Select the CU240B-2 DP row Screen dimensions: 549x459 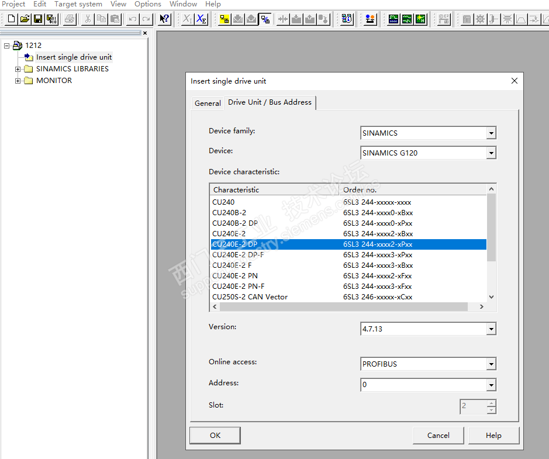(348, 223)
